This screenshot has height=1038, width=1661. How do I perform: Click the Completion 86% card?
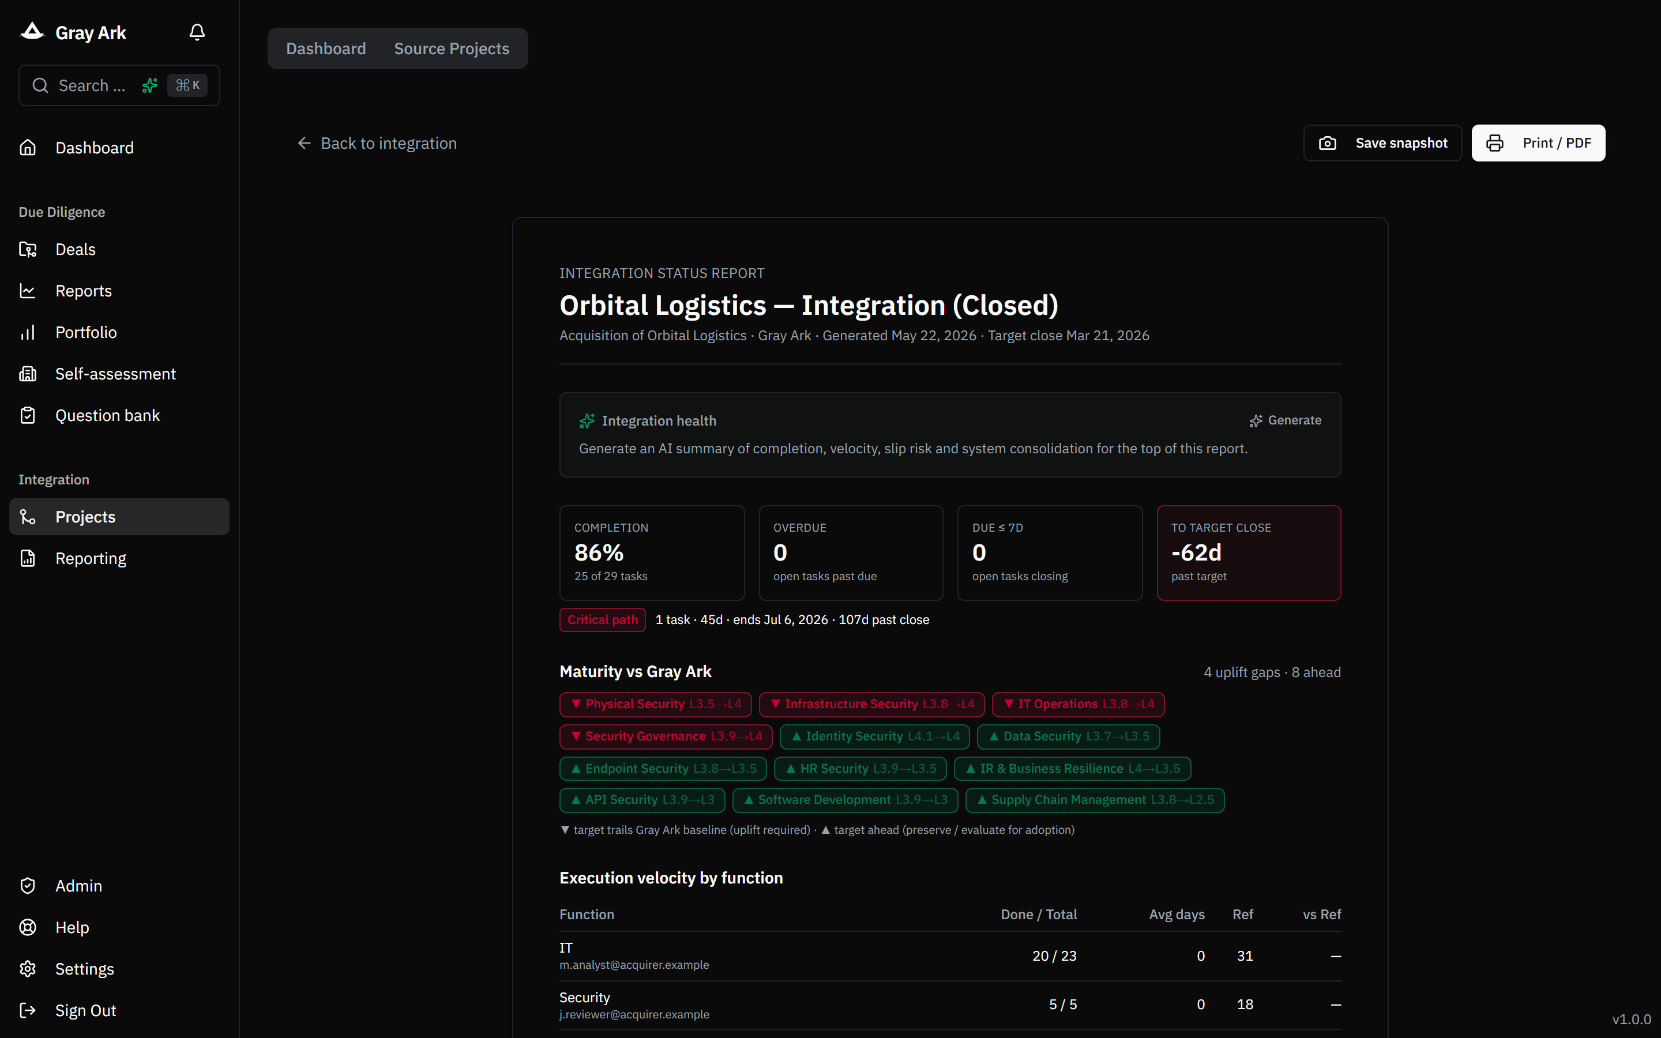click(x=652, y=552)
